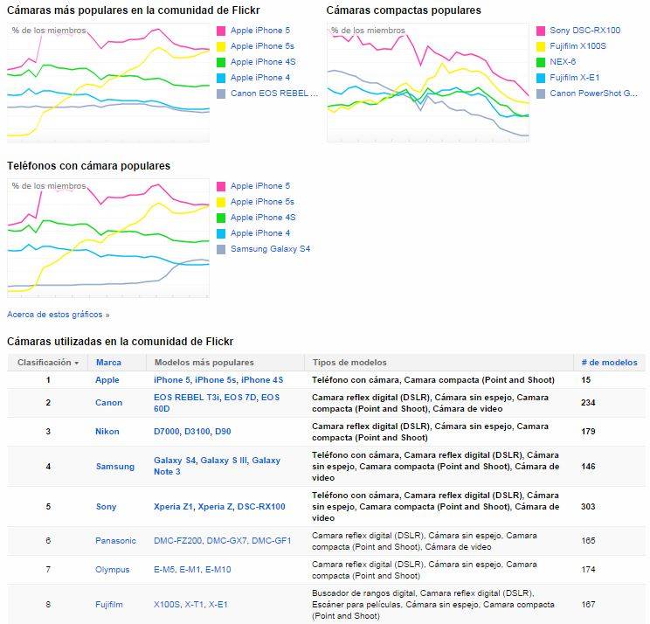Sort table by '# de modelos' header
Image resolution: width=650 pixels, height=624 pixels.
pyautogui.click(x=609, y=363)
